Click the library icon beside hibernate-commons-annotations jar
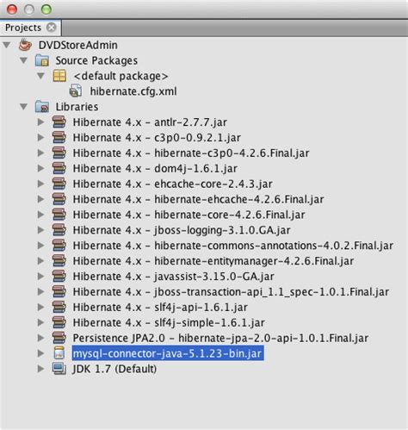408x430 pixels. click(59, 246)
